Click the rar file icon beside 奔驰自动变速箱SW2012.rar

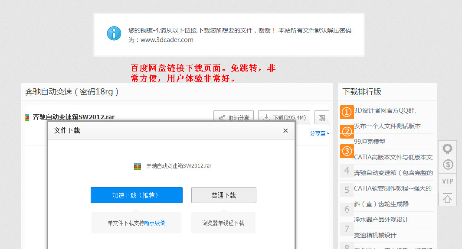[x=27, y=117]
